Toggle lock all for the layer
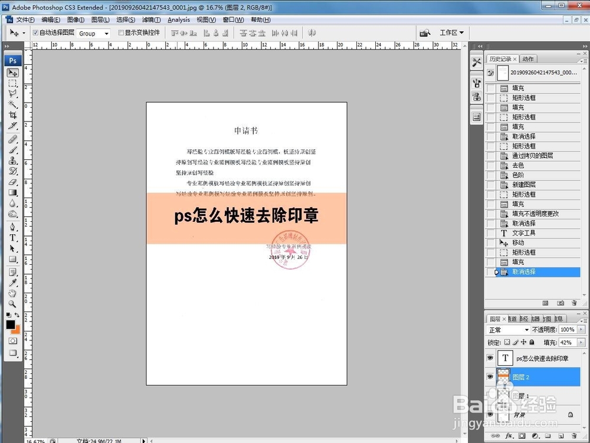590x443 pixels. click(532, 342)
